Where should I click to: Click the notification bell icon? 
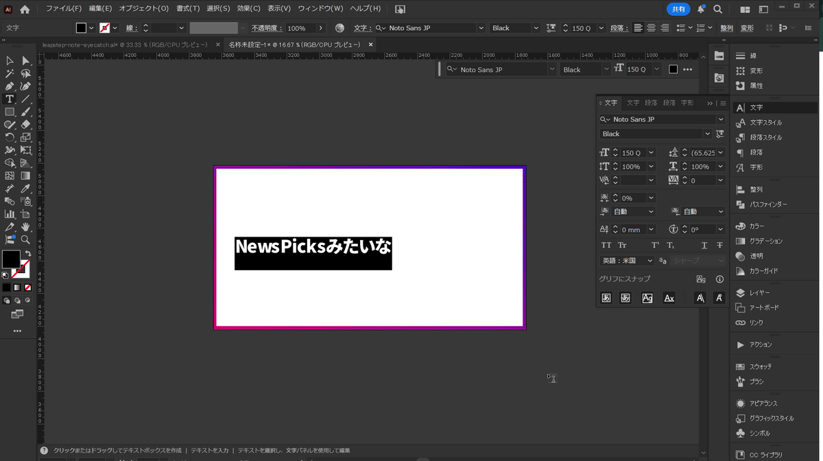point(701,10)
